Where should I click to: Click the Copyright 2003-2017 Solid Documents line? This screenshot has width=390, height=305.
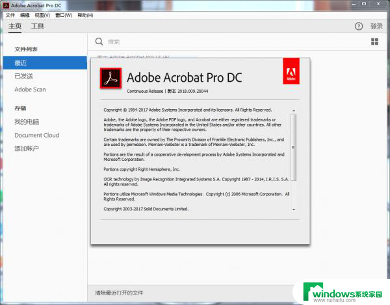pyautogui.click(x=146, y=209)
